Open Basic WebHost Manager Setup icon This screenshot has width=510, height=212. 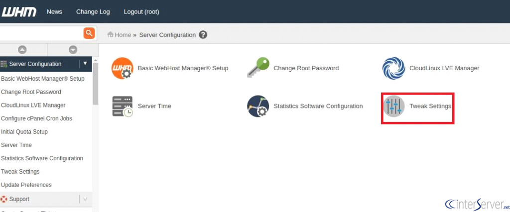123,68
